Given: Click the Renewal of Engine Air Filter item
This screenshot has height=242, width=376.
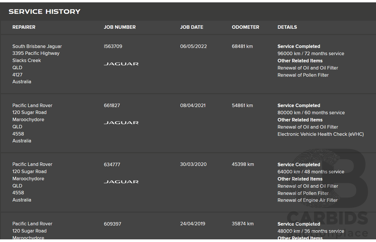Looking at the screenshot, I should pos(307,200).
